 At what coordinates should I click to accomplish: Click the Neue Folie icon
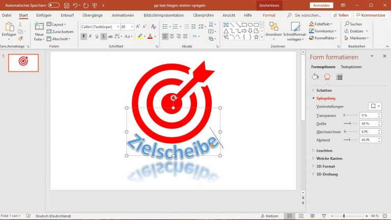pyautogui.click(x=39, y=29)
